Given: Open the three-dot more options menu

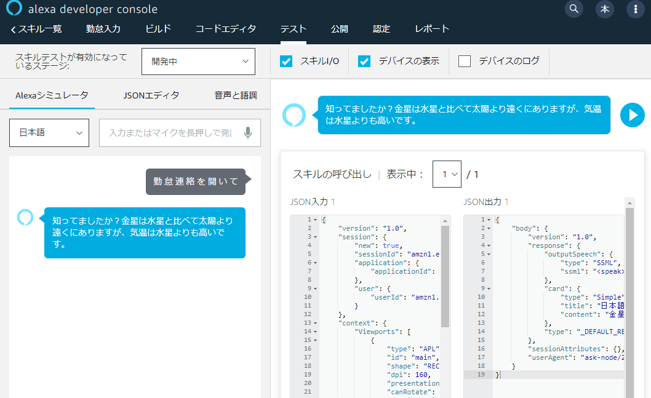Looking at the screenshot, I should tap(635, 9).
